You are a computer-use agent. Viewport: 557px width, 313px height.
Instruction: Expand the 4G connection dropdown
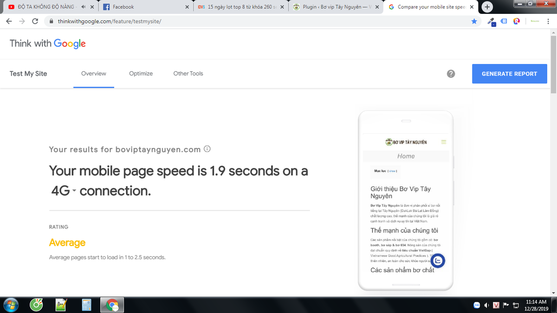[x=64, y=191]
